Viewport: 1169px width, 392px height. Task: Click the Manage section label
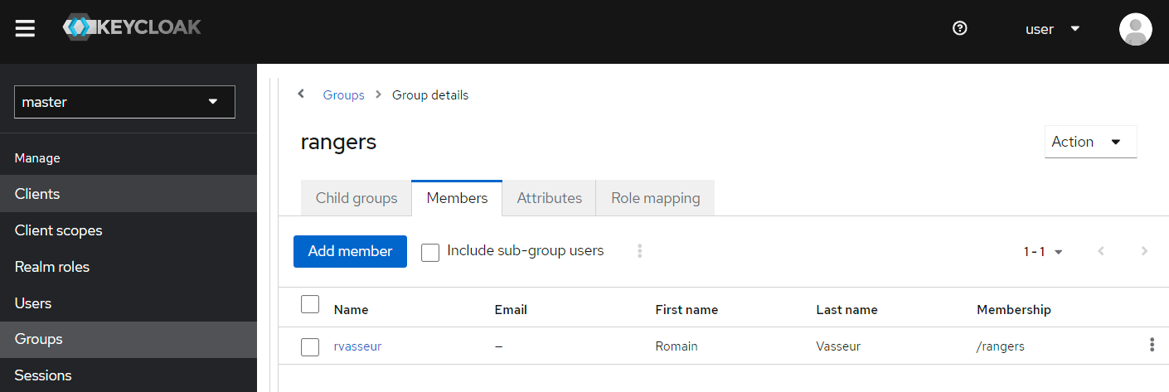click(x=37, y=158)
